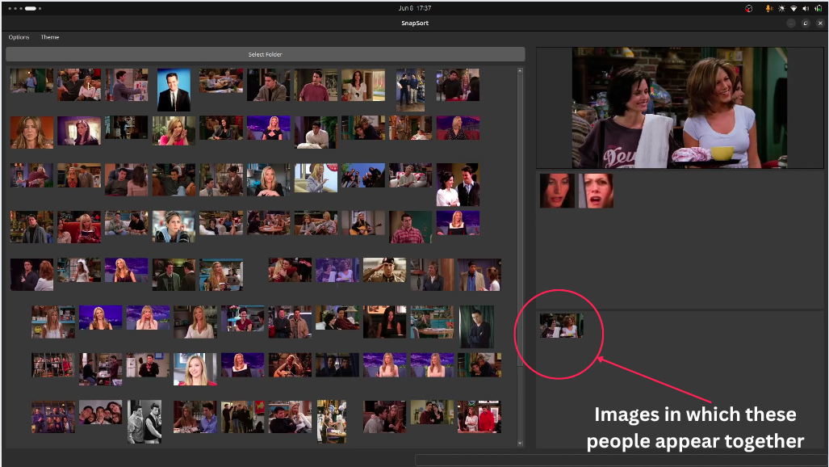Close the SnapSort window

(x=820, y=23)
